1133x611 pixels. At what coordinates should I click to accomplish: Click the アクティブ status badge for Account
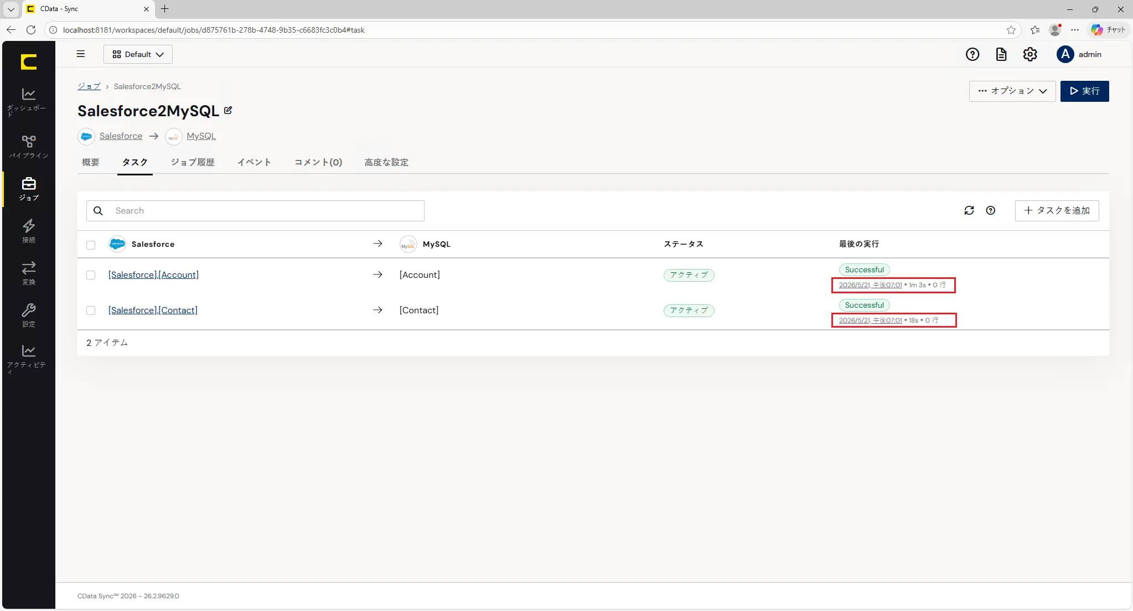(689, 275)
